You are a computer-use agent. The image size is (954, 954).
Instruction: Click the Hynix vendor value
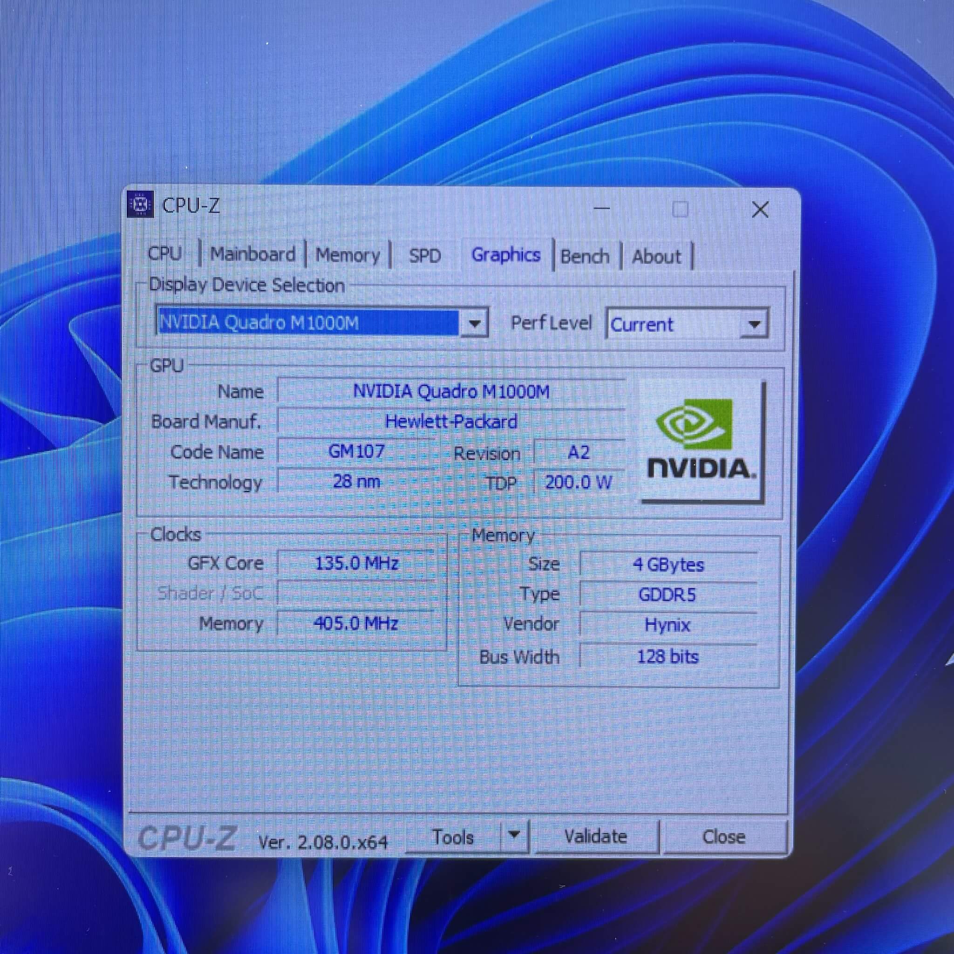[668, 625]
